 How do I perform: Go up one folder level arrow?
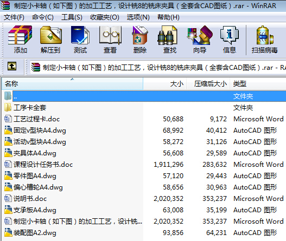click(x=12, y=66)
